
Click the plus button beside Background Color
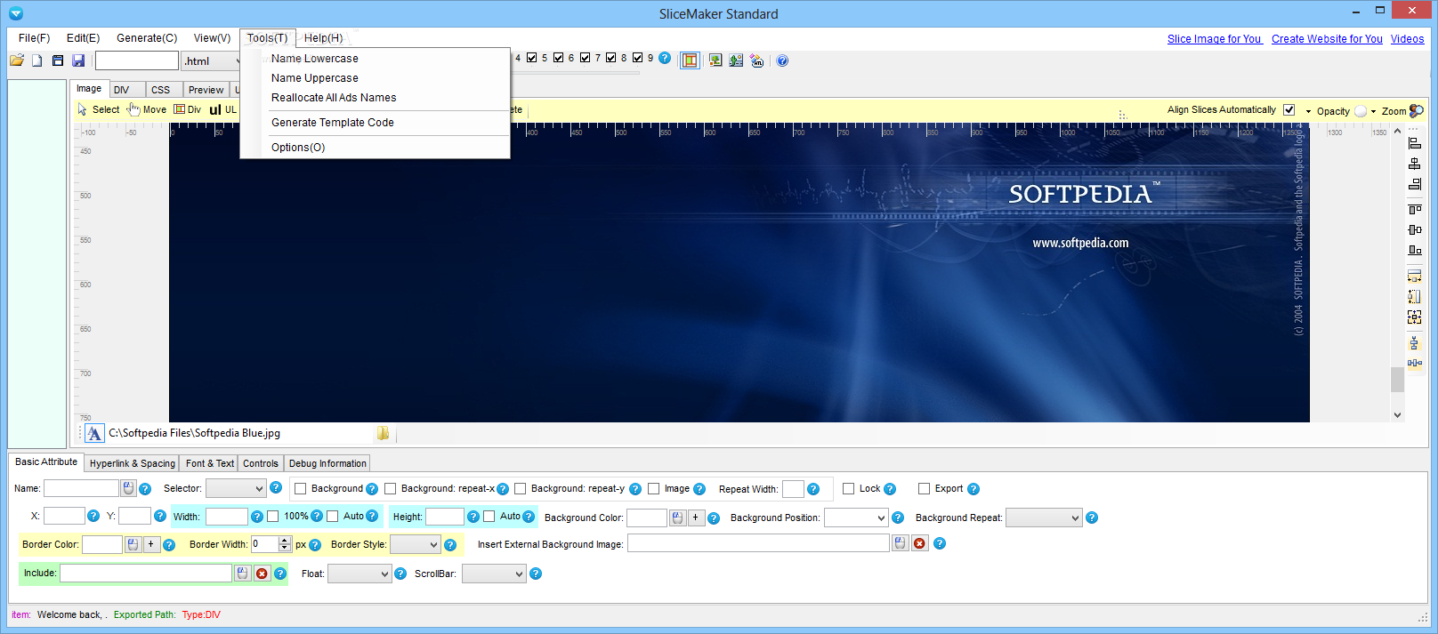[696, 518]
